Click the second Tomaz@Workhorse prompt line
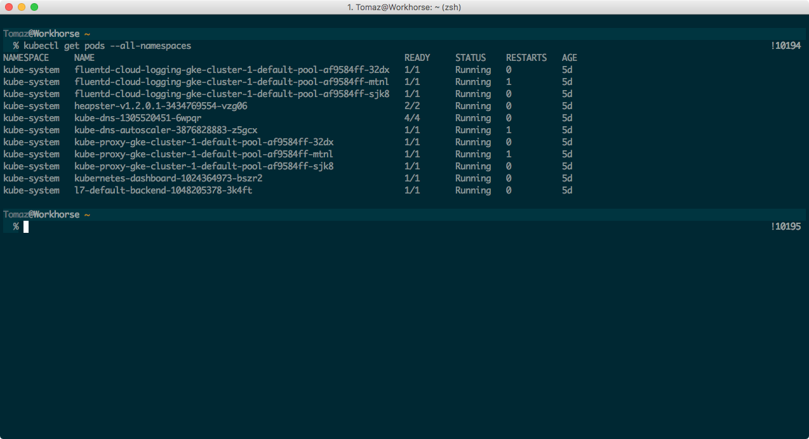 pyautogui.click(x=404, y=214)
